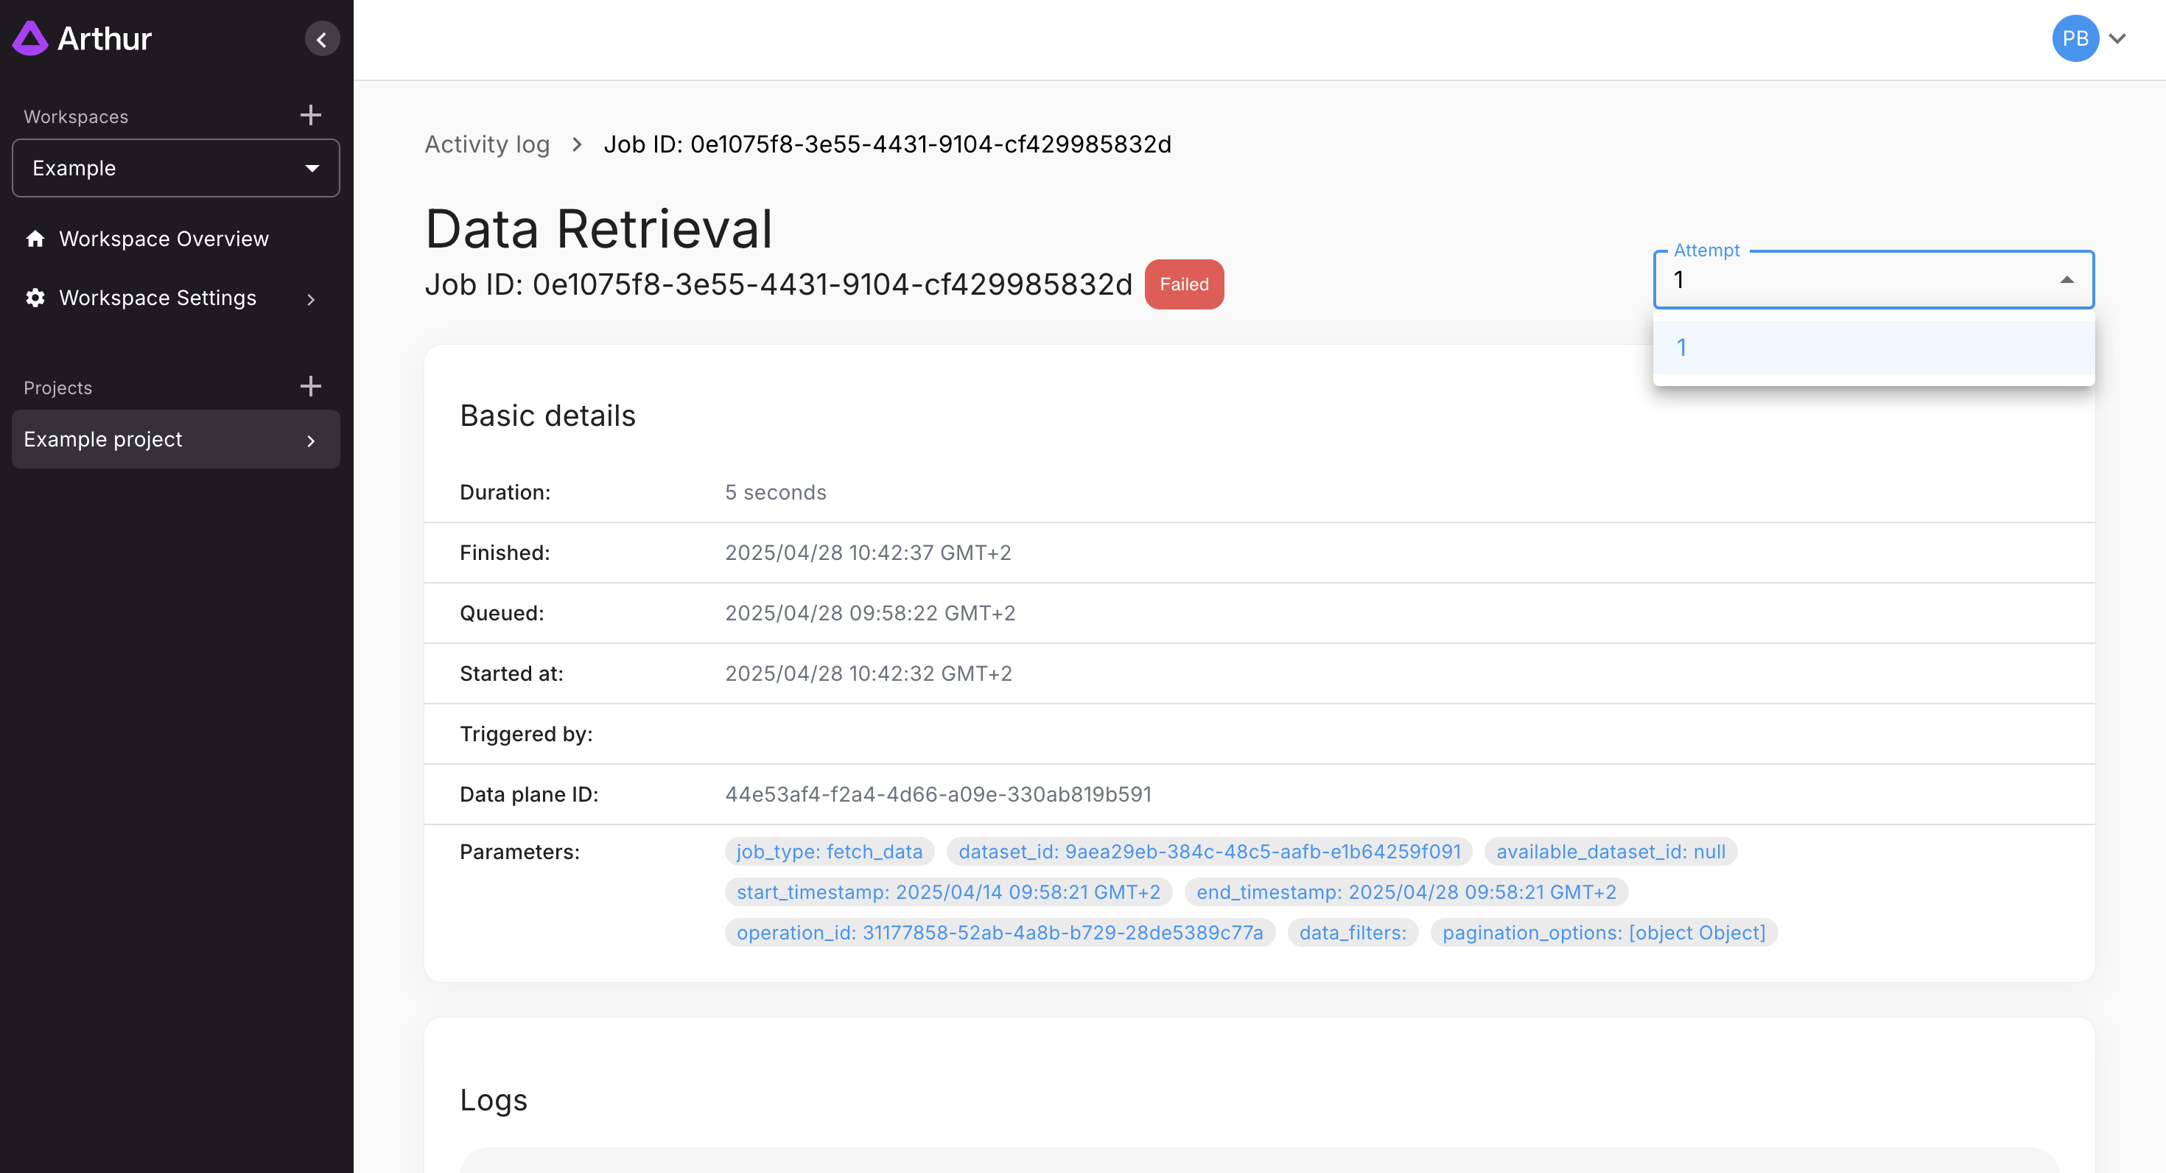Image resolution: width=2166 pixels, height=1173 pixels.
Task: Click the Workspace Overview home icon
Action: click(x=35, y=239)
